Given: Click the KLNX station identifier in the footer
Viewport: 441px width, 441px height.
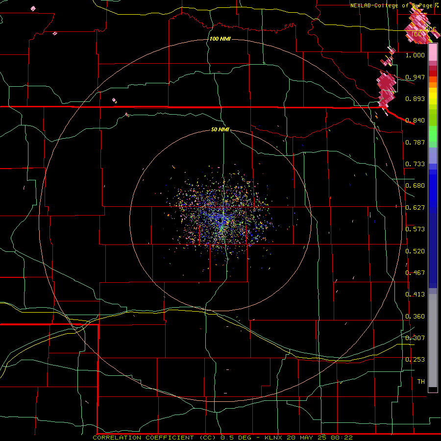Looking at the screenshot, I should click(273, 438).
